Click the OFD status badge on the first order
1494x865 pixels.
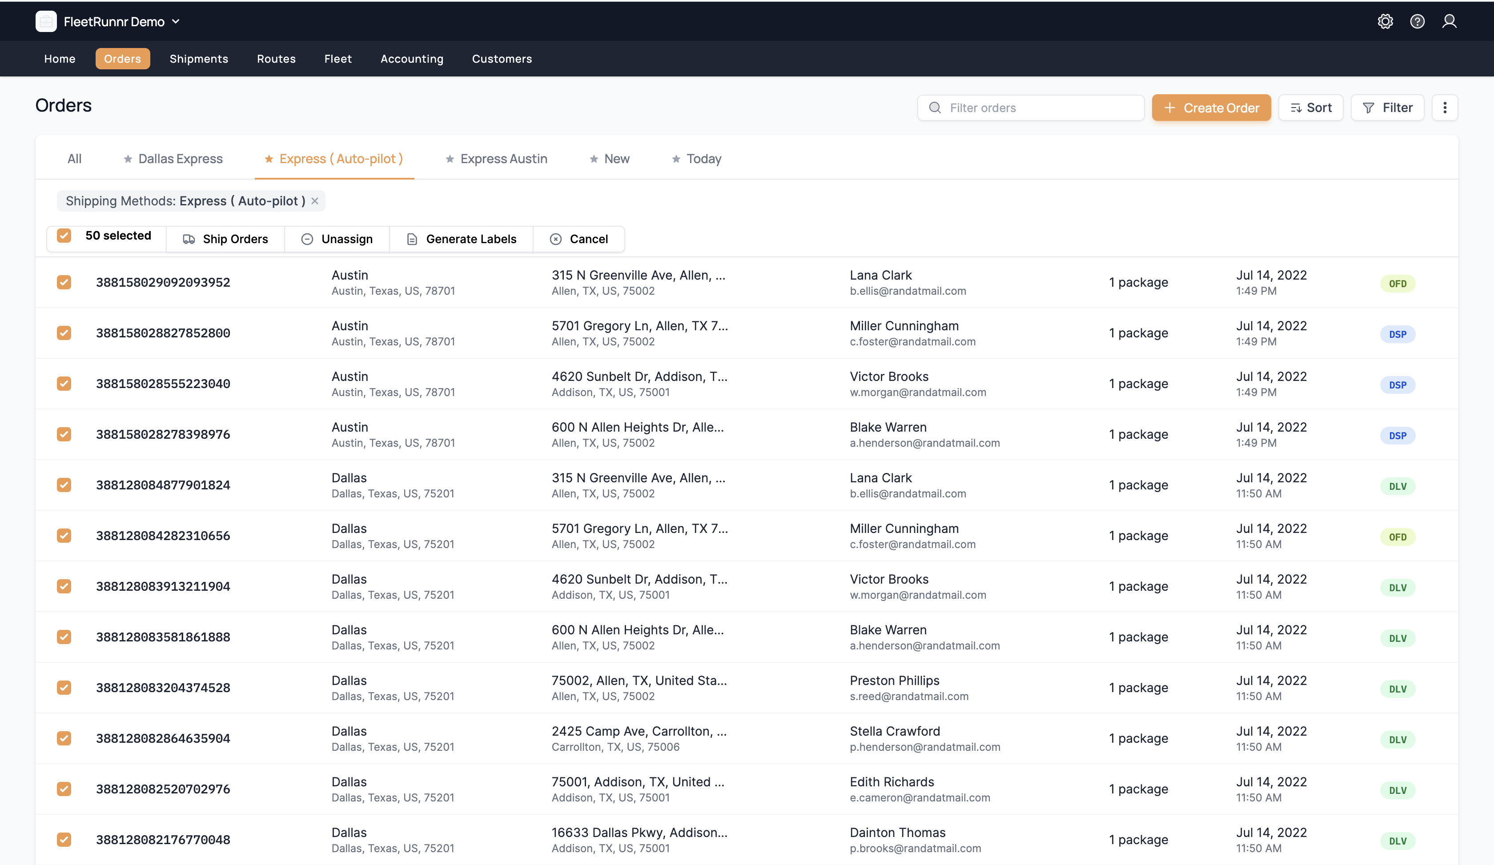tap(1398, 283)
